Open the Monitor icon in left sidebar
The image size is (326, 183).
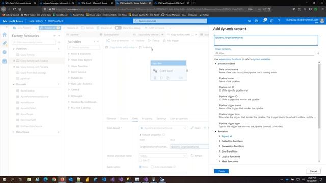coord(5,52)
